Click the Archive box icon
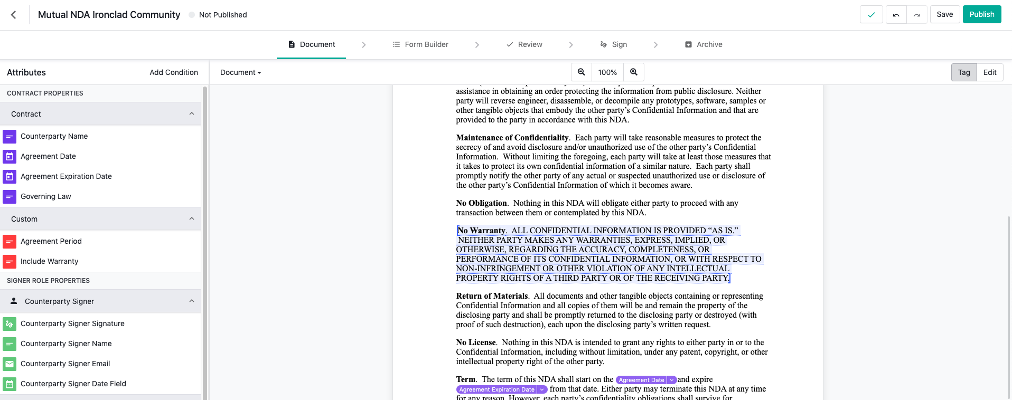 click(x=688, y=45)
